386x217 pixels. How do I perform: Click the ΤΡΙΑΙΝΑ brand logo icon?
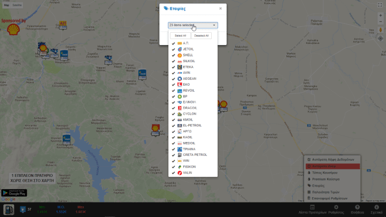[180, 149]
